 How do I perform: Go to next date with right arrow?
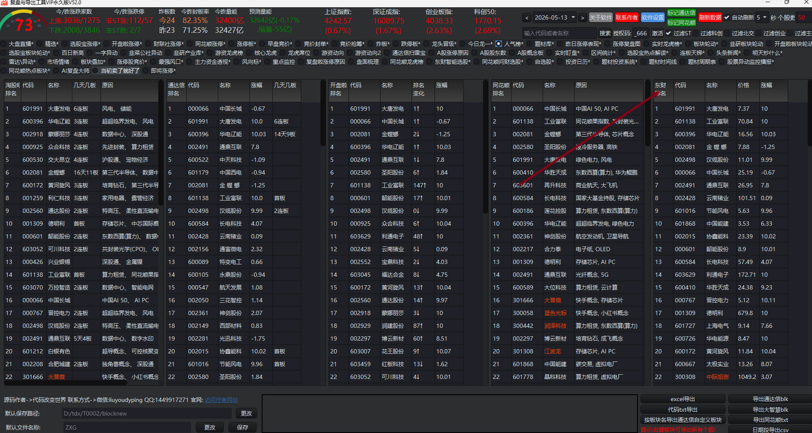tap(583, 18)
